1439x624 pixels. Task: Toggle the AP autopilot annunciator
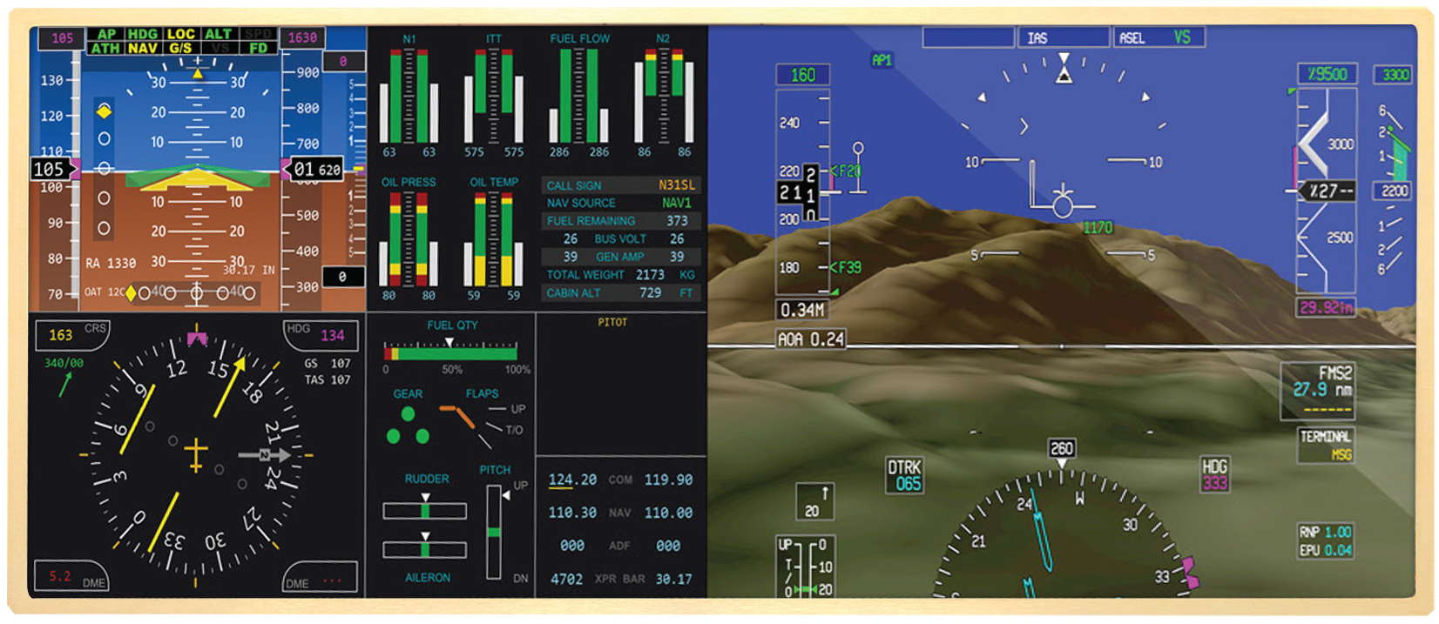106,34
